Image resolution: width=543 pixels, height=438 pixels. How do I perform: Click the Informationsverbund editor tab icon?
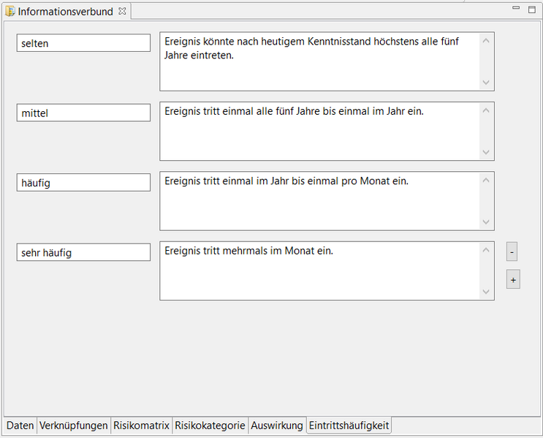click(x=10, y=12)
